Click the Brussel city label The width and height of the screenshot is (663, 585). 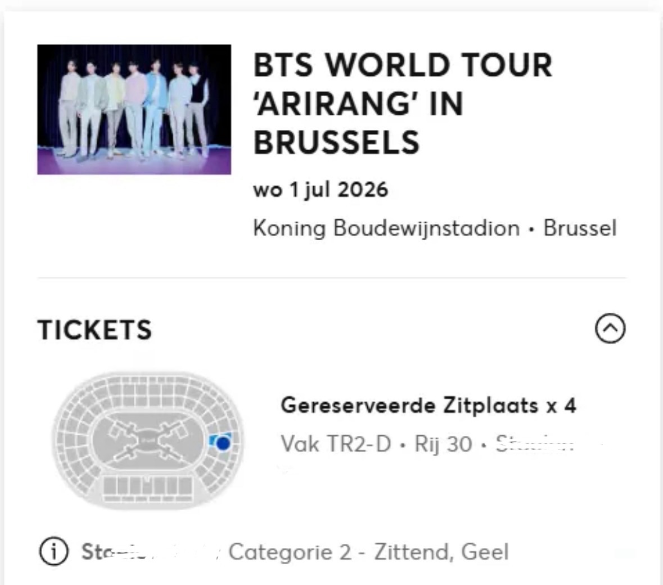[x=580, y=228]
